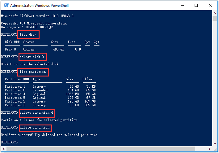Maximize the PowerShell window

pos(196,5)
